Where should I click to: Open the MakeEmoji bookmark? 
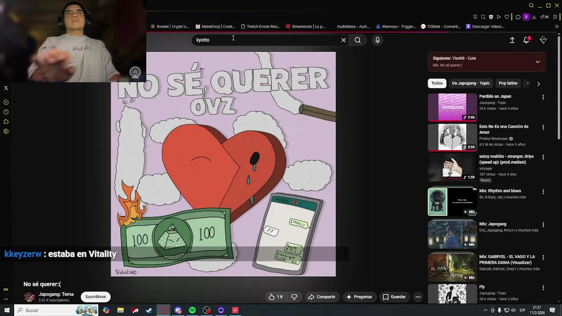coord(215,26)
